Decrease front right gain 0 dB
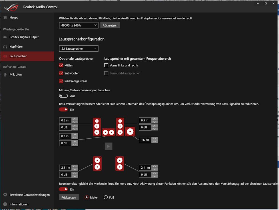 click(154, 129)
